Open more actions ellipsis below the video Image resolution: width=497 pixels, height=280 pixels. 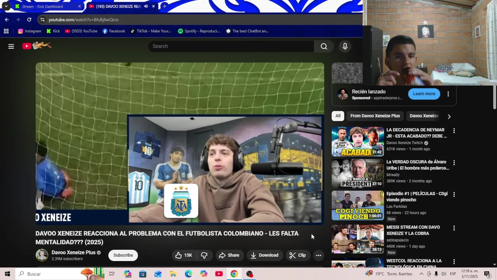(x=318, y=255)
